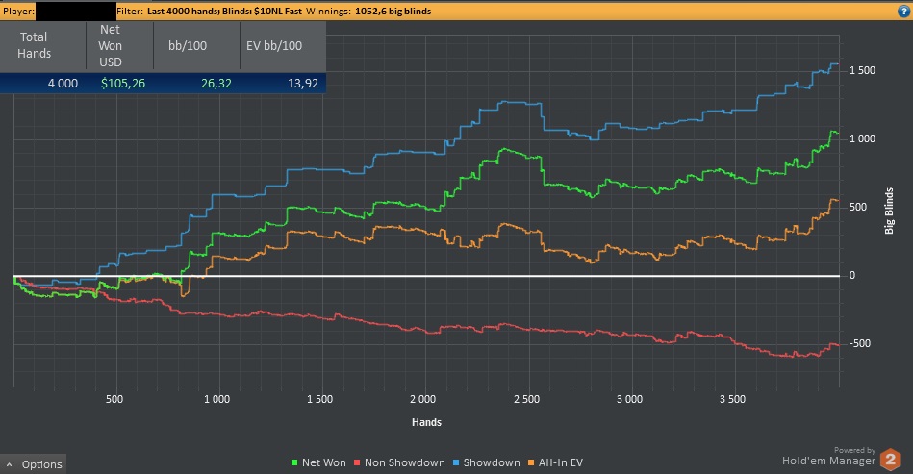Expand the Options panel
The image size is (913, 474).
[33, 464]
